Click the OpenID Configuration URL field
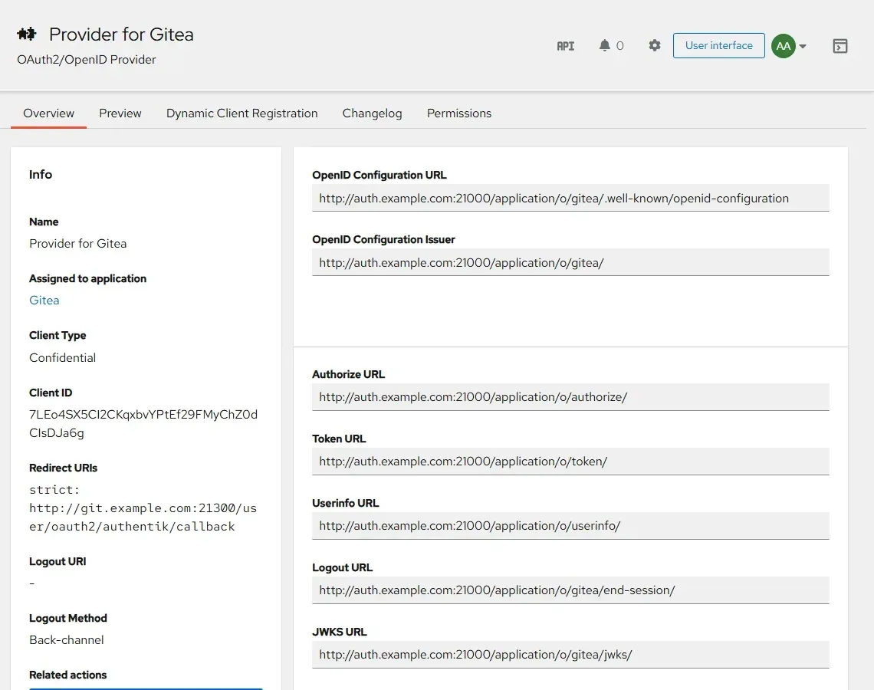Viewport: 874px width, 690px height. pos(570,199)
